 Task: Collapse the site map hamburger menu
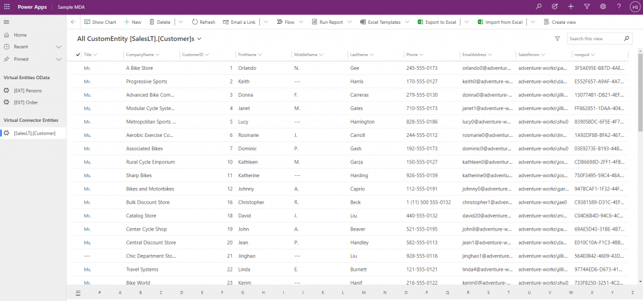tap(6, 22)
